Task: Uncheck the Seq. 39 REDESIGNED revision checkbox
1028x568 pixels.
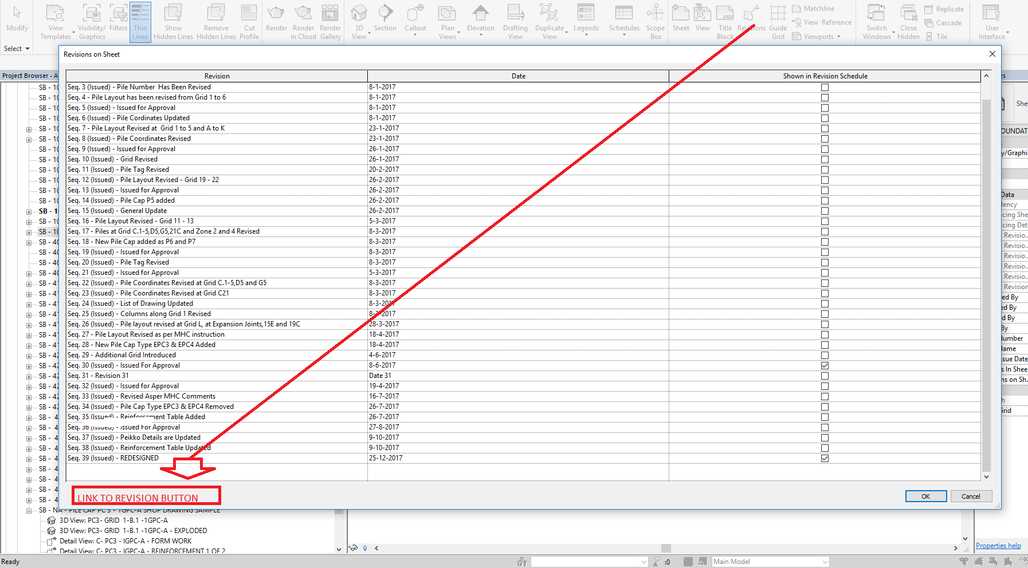Action: (x=825, y=458)
